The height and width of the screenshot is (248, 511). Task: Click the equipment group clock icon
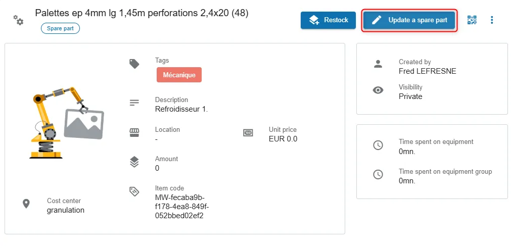click(x=378, y=174)
